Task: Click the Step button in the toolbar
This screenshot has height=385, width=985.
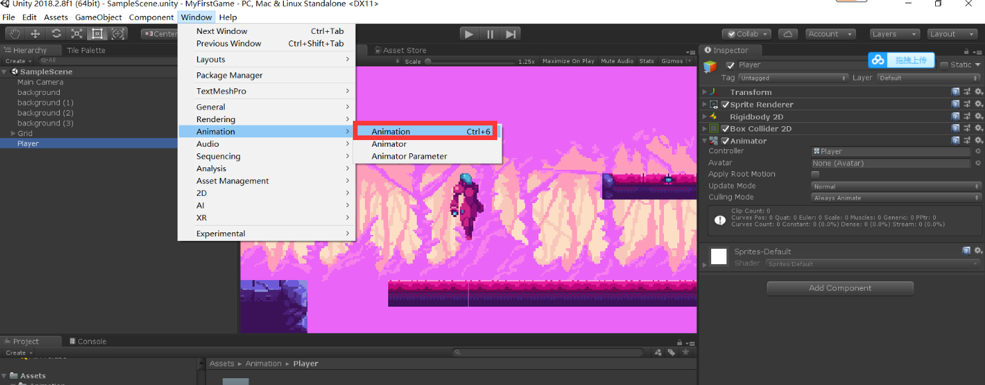Action: coord(510,33)
